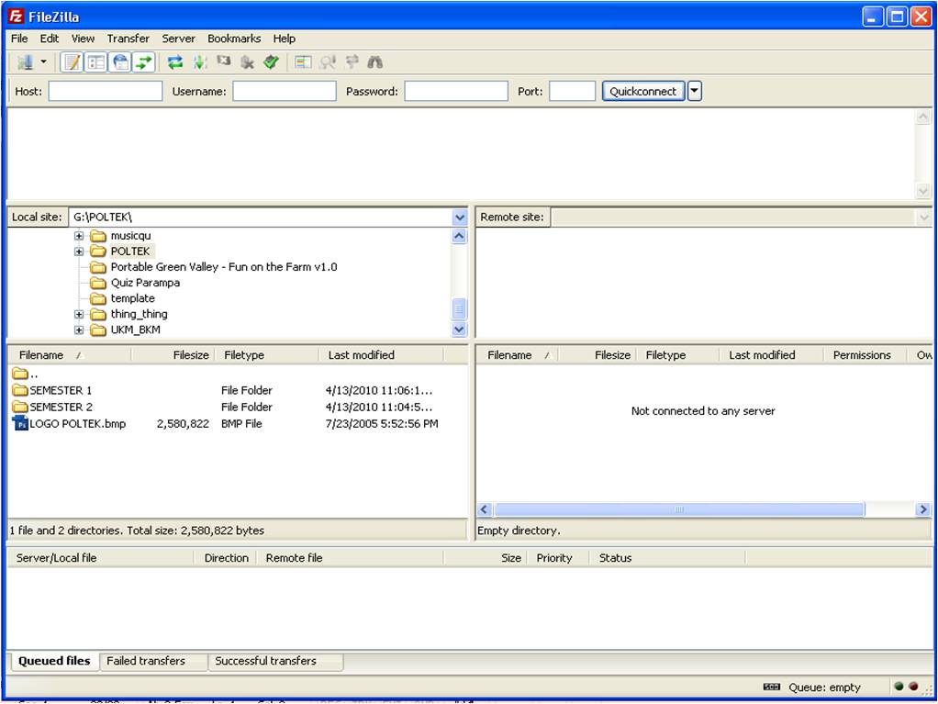Image resolution: width=938 pixels, height=704 pixels.
Task: Click the local tree scroll down arrow
Action: pyautogui.click(x=459, y=329)
